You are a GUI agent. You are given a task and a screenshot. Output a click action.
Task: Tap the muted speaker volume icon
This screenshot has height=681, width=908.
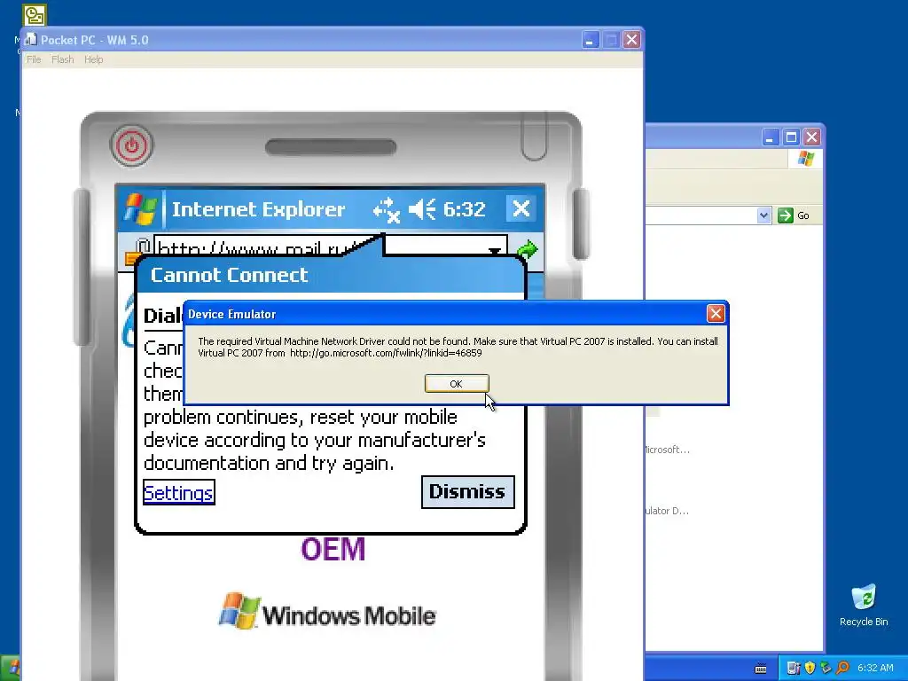tap(421, 209)
